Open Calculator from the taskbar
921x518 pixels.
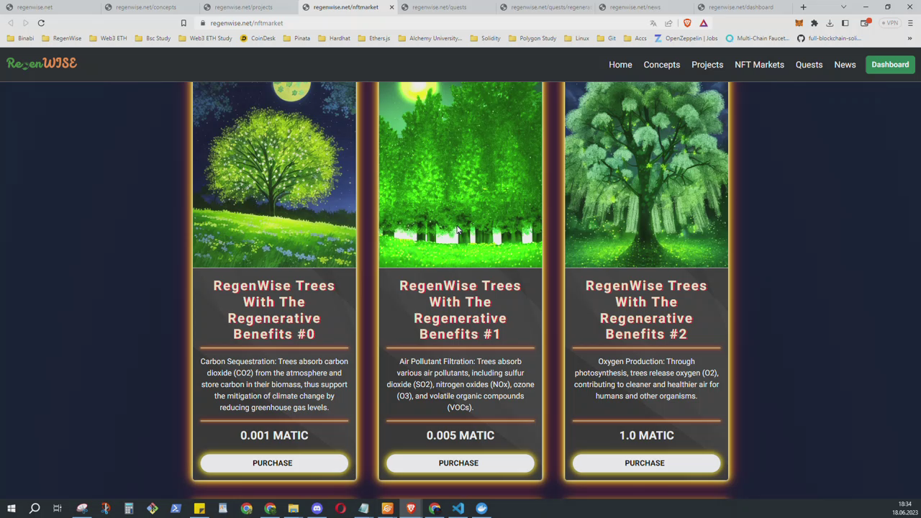click(x=129, y=509)
